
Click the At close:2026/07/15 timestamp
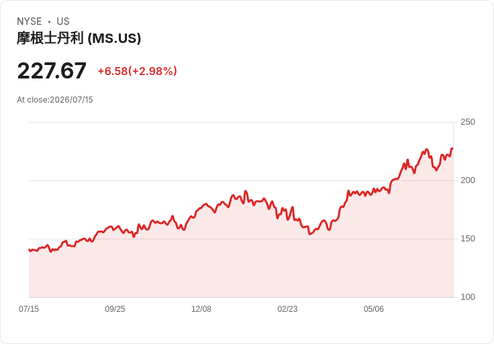click(x=55, y=100)
